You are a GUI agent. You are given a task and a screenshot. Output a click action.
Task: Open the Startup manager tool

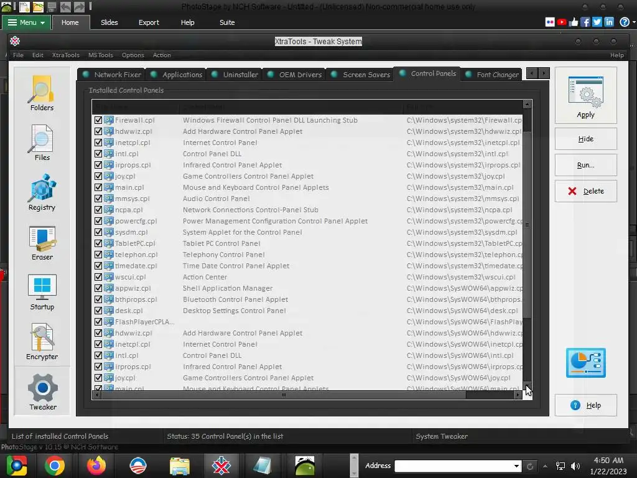(x=42, y=293)
